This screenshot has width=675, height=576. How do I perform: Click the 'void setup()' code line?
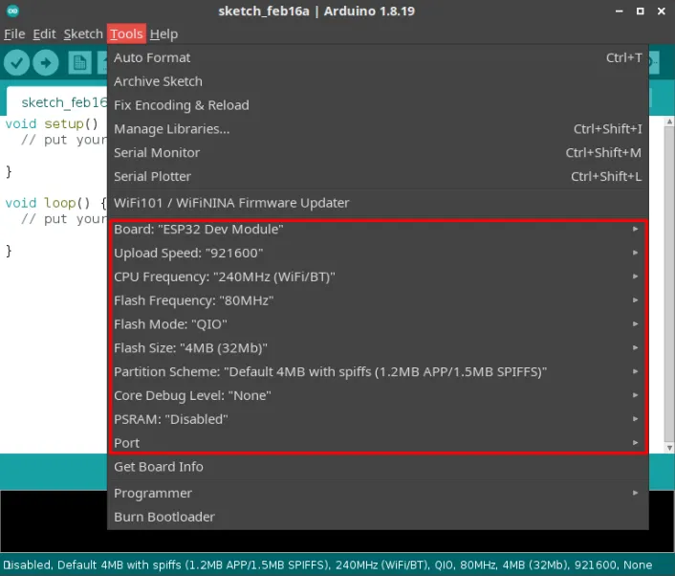[x=52, y=124]
